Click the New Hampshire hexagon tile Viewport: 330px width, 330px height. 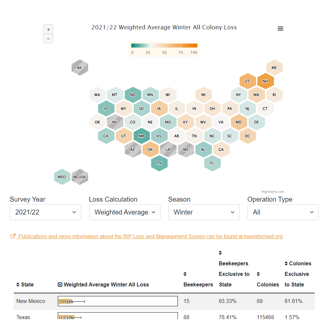(x=265, y=81)
